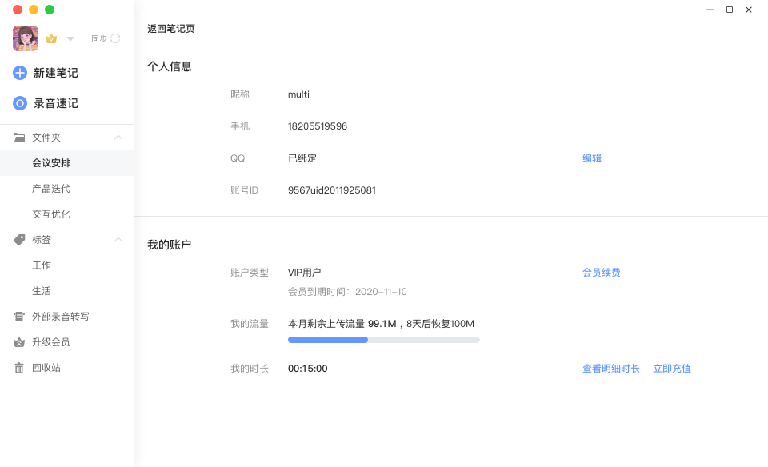Image resolution: width=768 pixels, height=467 pixels.
Task: Click the recording shorthand circle icon
Action: [x=19, y=103]
